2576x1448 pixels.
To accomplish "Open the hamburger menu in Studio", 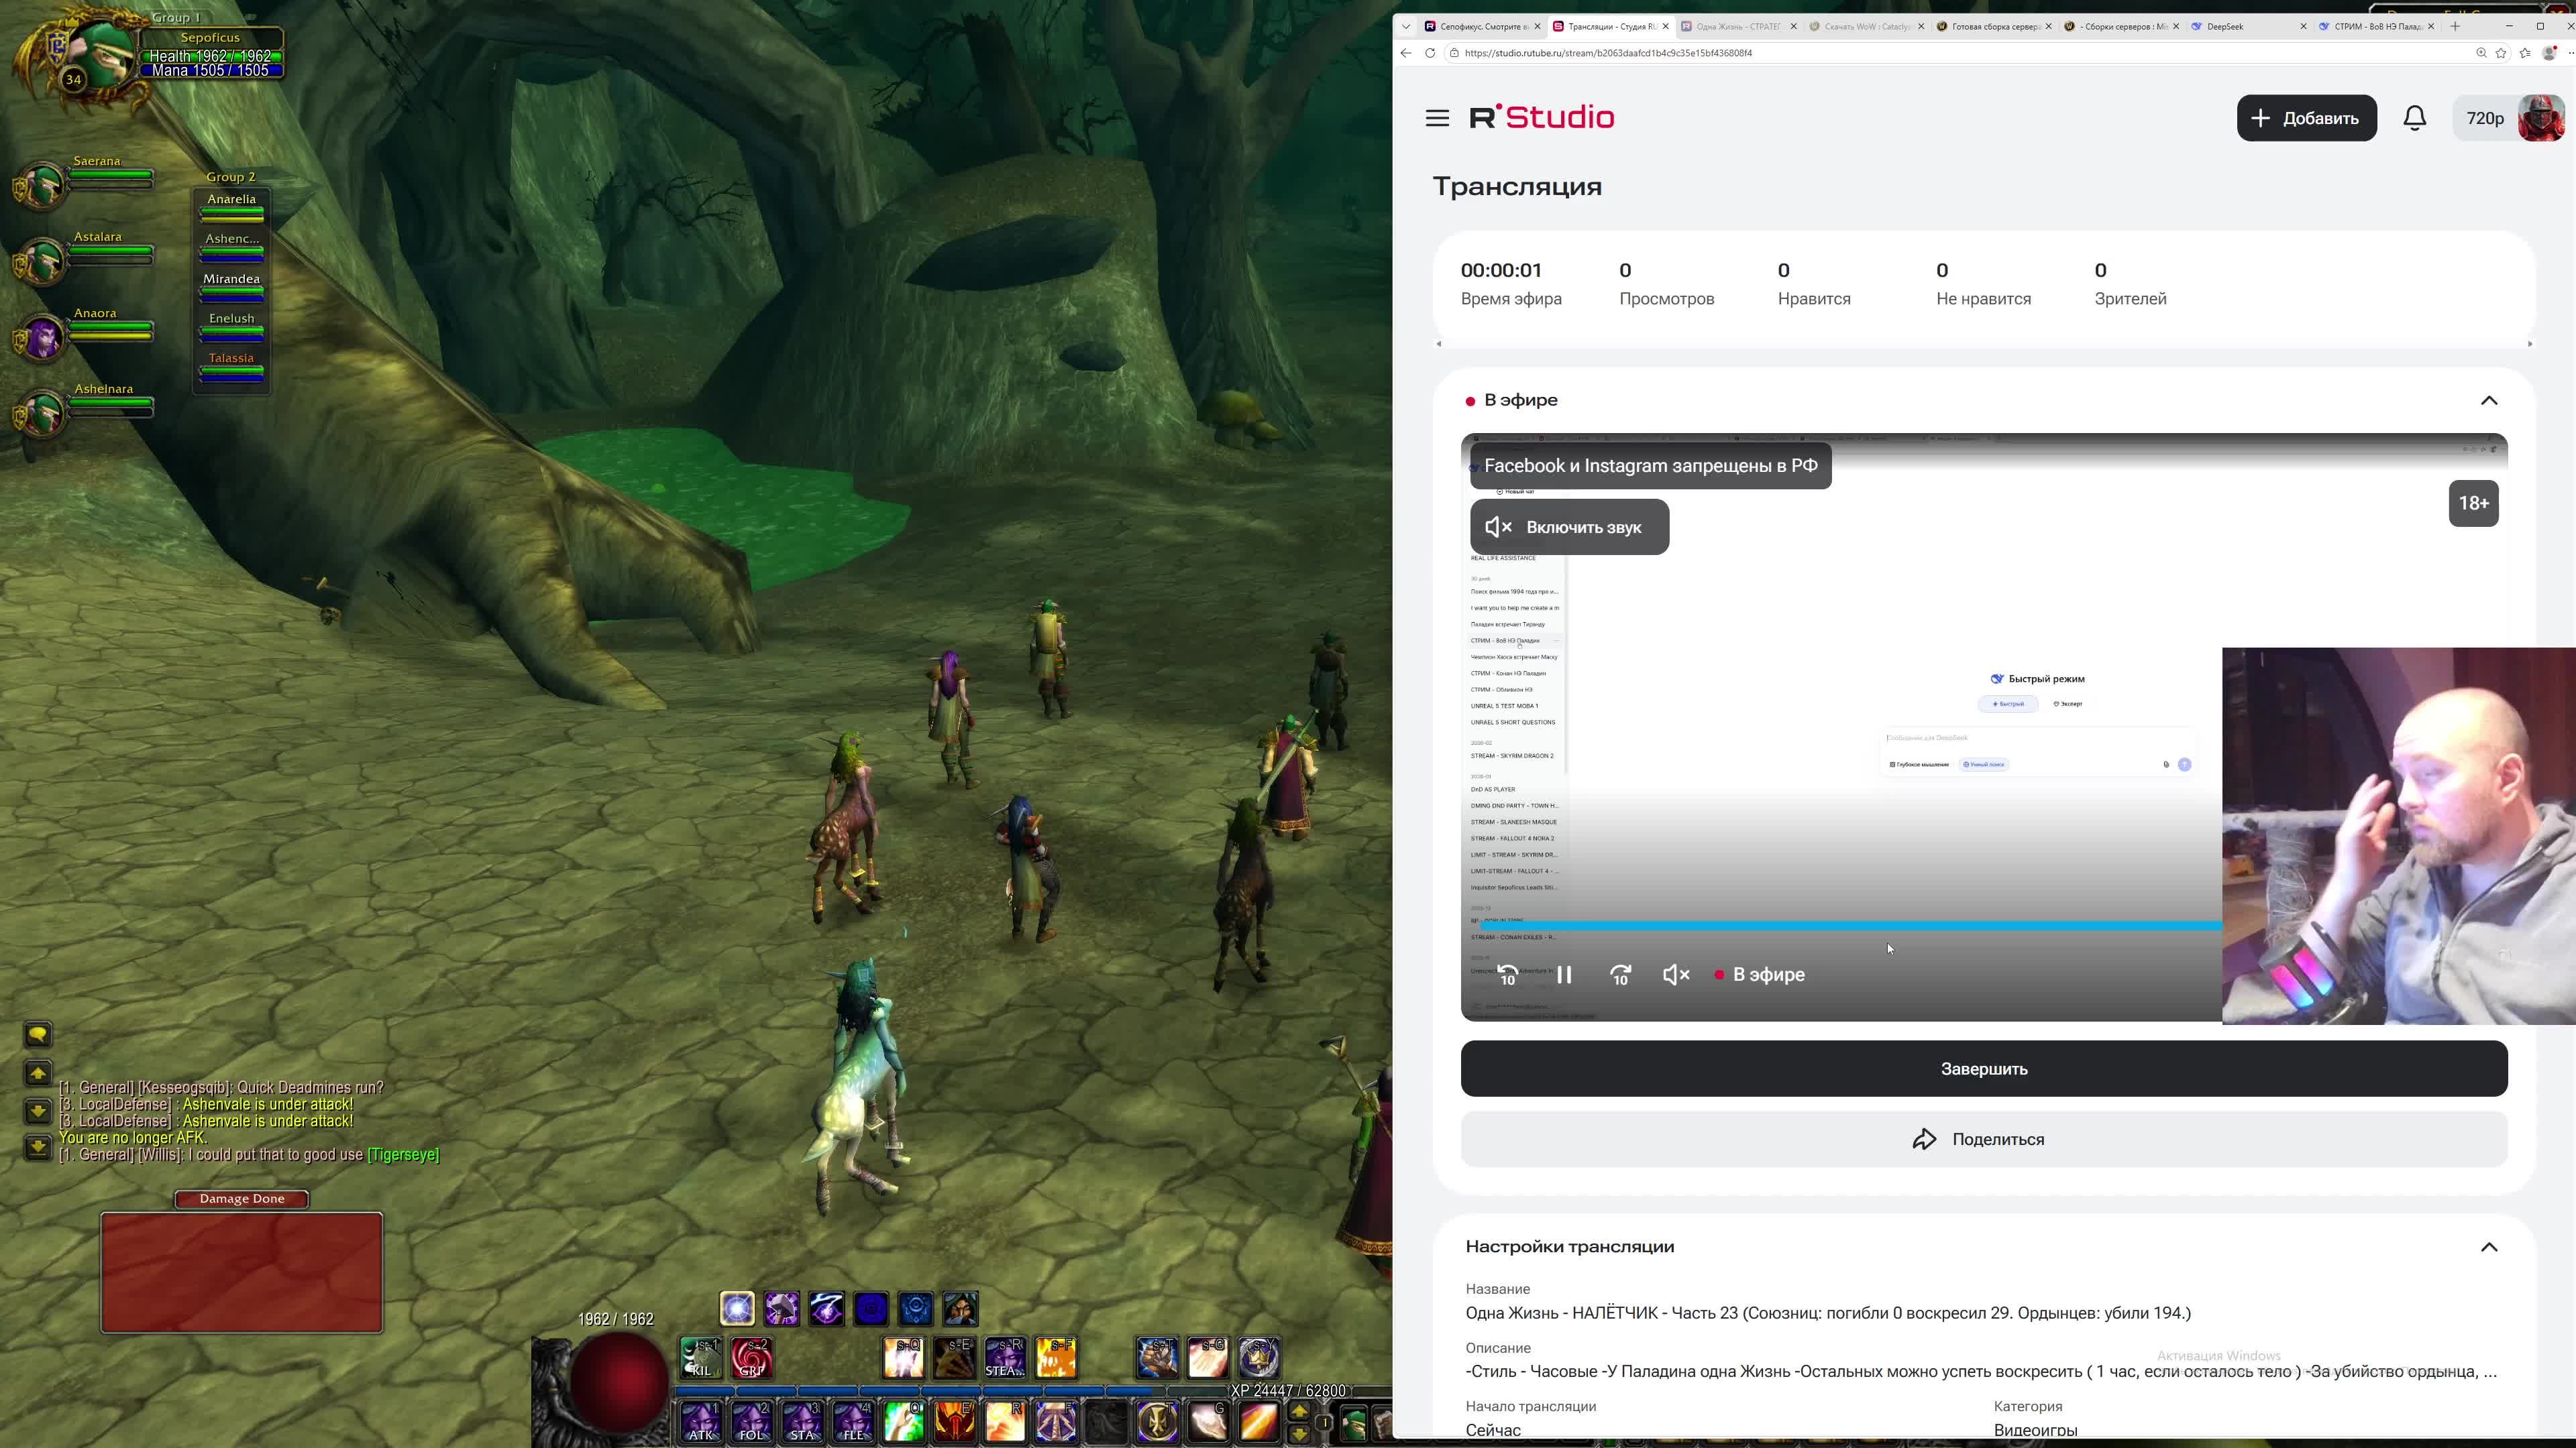I will (x=1437, y=118).
